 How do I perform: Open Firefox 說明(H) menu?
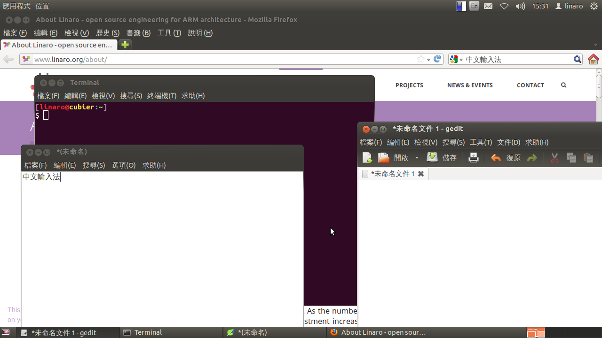[x=200, y=33]
